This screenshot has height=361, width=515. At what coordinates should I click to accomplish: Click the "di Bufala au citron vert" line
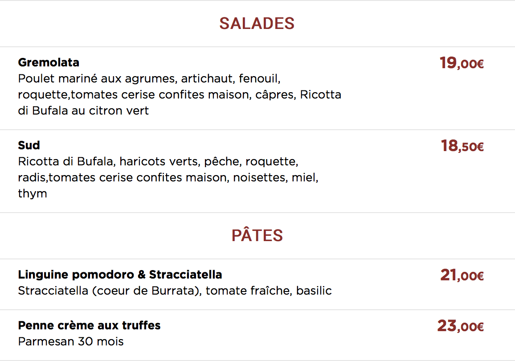coord(83,111)
